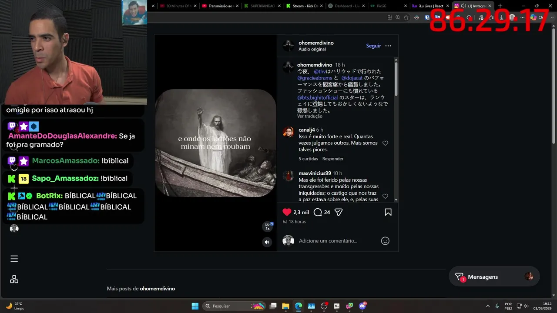
Task: Open the Instagram sidebar profile avatar
Action: (14, 229)
